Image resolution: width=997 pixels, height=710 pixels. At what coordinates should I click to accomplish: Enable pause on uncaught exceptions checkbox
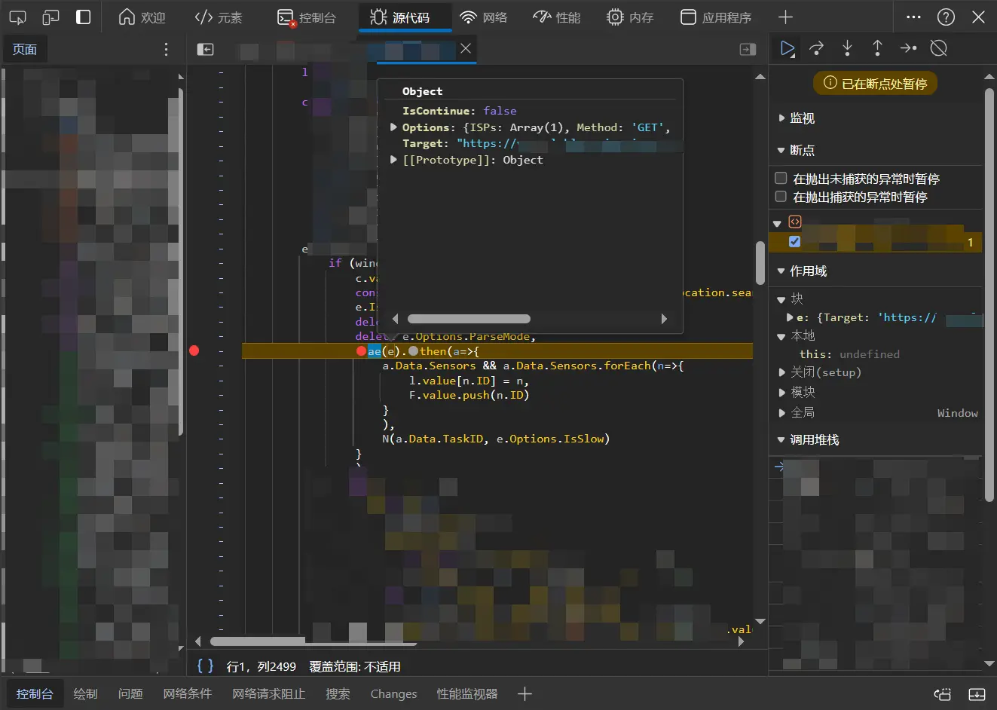coord(781,179)
